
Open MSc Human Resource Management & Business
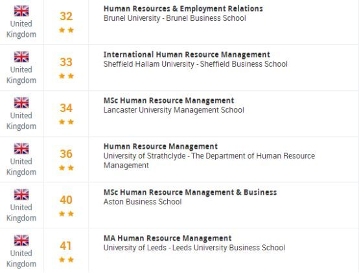click(x=191, y=192)
